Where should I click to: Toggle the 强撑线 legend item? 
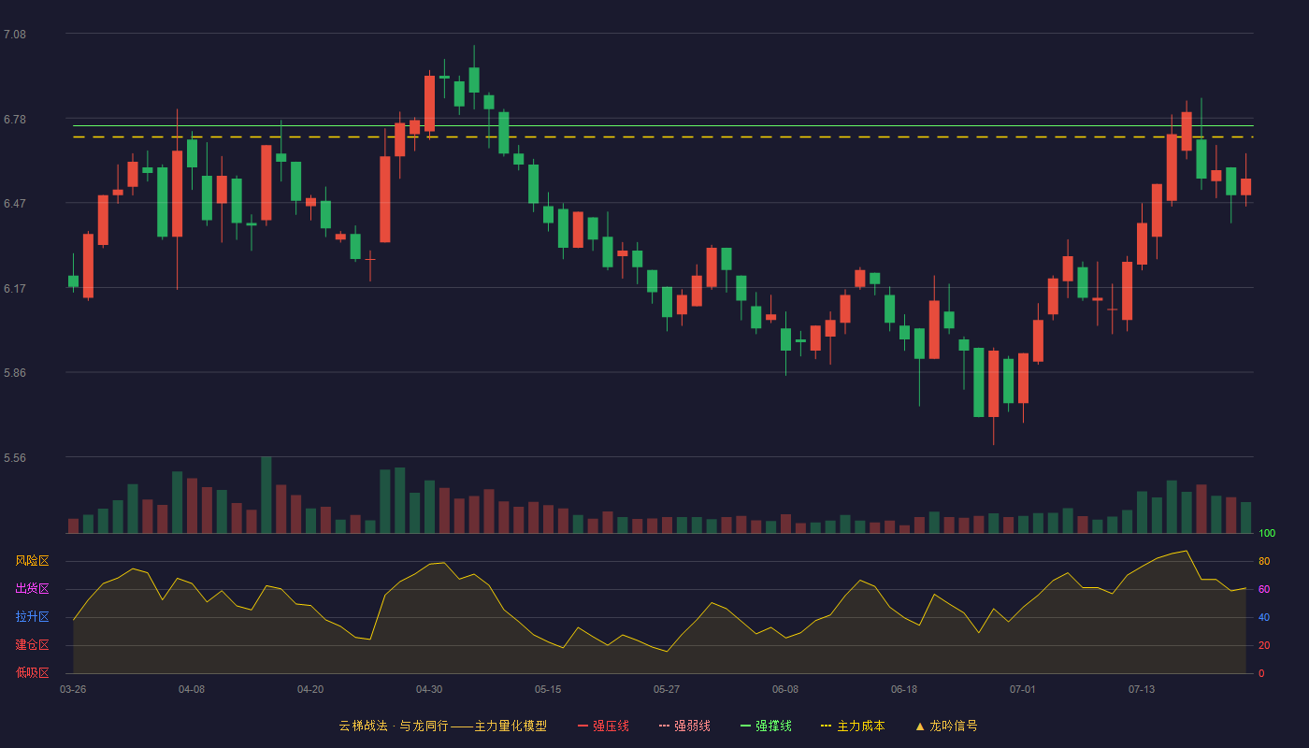point(766,726)
